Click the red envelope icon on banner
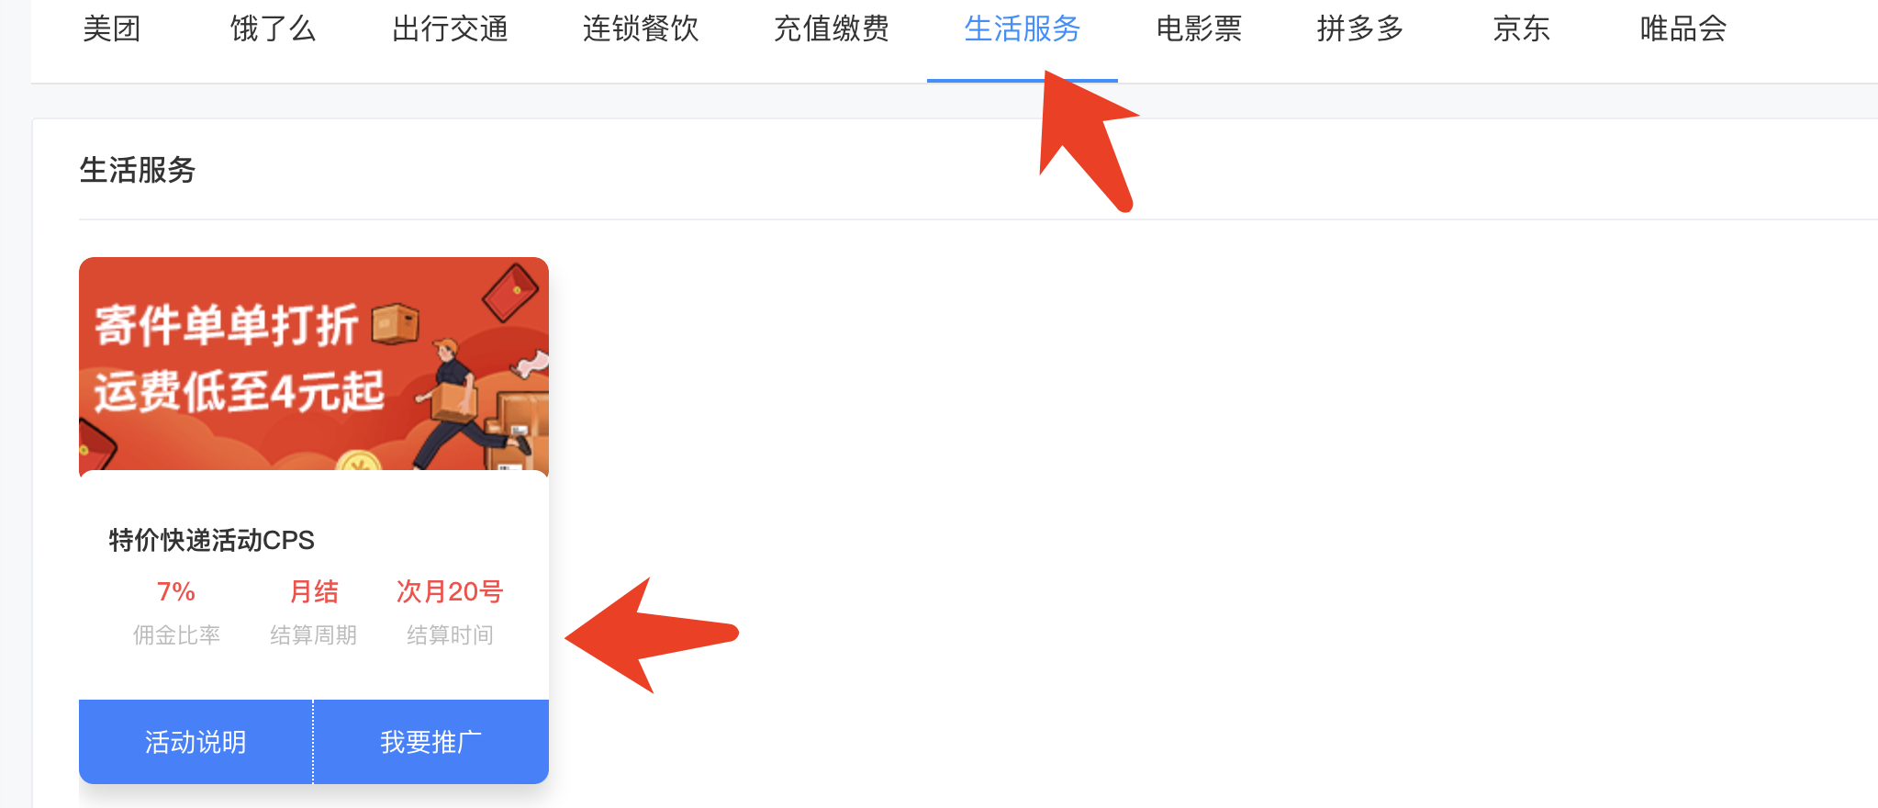 click(510, 292)
